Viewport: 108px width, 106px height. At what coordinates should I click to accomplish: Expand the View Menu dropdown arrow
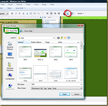point(70,38)
